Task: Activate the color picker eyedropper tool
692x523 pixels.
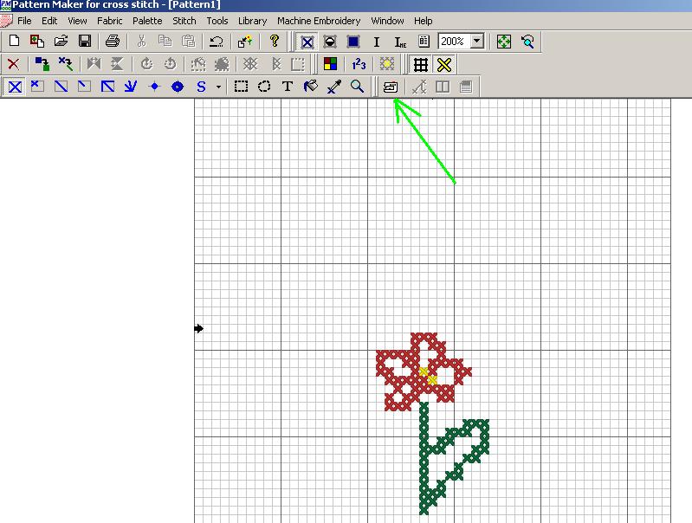Action: (x=333, y=87)
